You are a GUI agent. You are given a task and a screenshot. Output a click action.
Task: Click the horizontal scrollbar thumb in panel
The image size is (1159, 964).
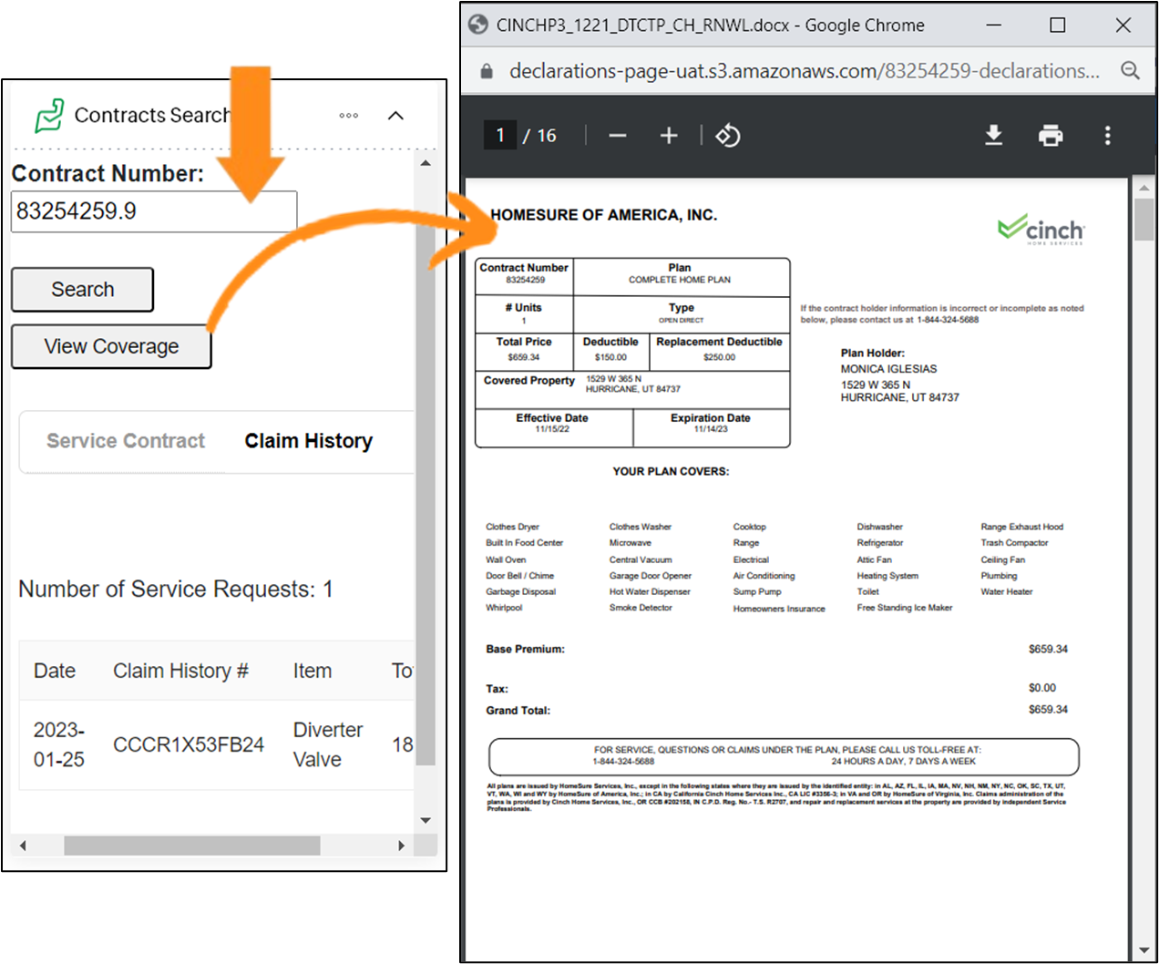pos(191,846)
